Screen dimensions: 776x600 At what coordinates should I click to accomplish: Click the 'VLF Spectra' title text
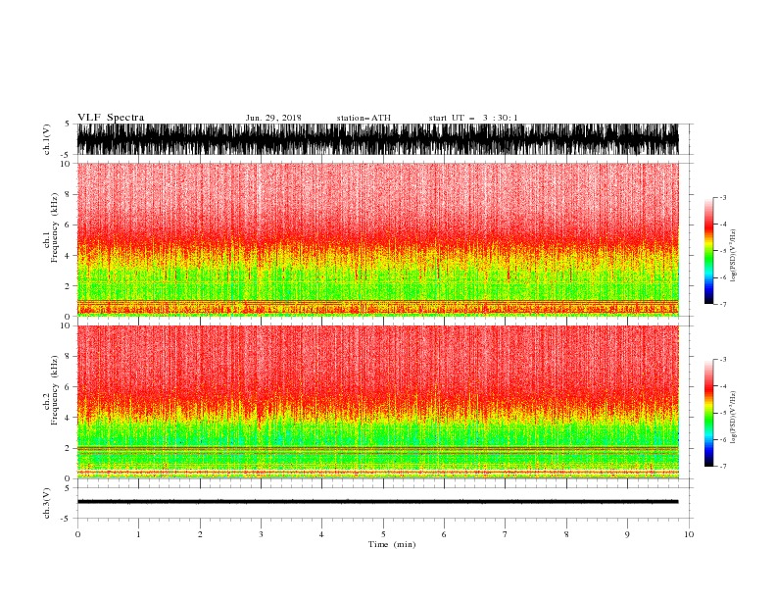[x=111, y=118]
